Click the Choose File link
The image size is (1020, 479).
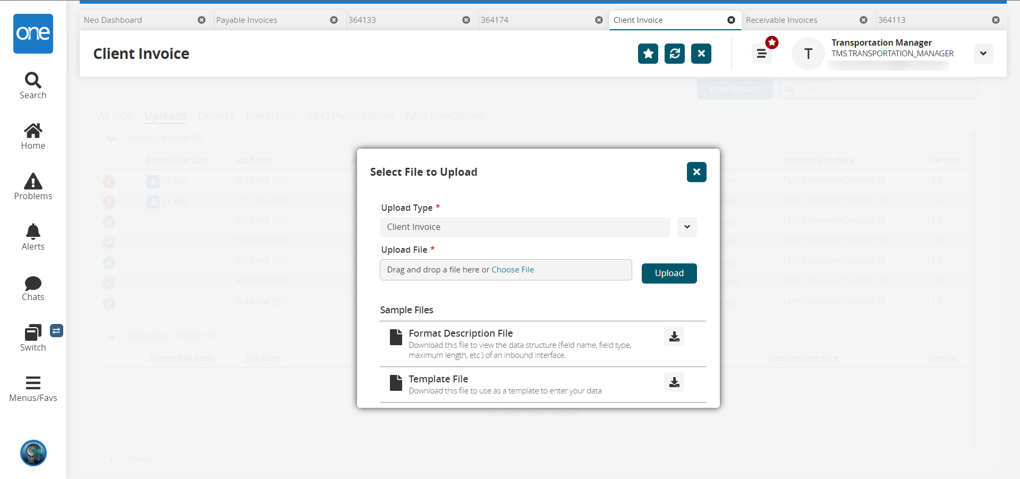coord(513,270)
